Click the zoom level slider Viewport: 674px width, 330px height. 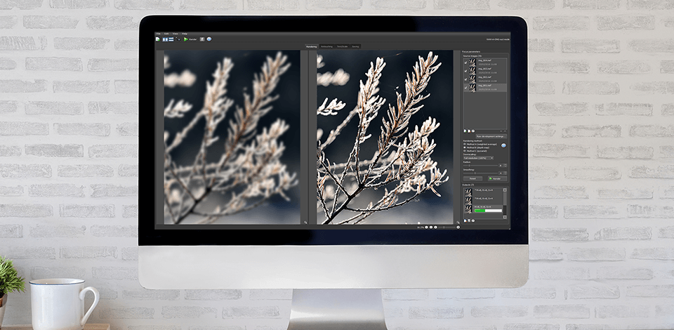(447, 227)
